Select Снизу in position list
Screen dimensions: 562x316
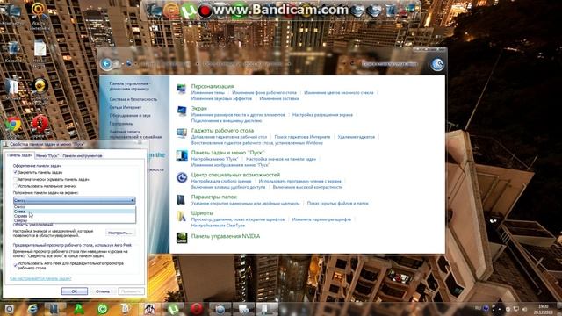[75, 207]
